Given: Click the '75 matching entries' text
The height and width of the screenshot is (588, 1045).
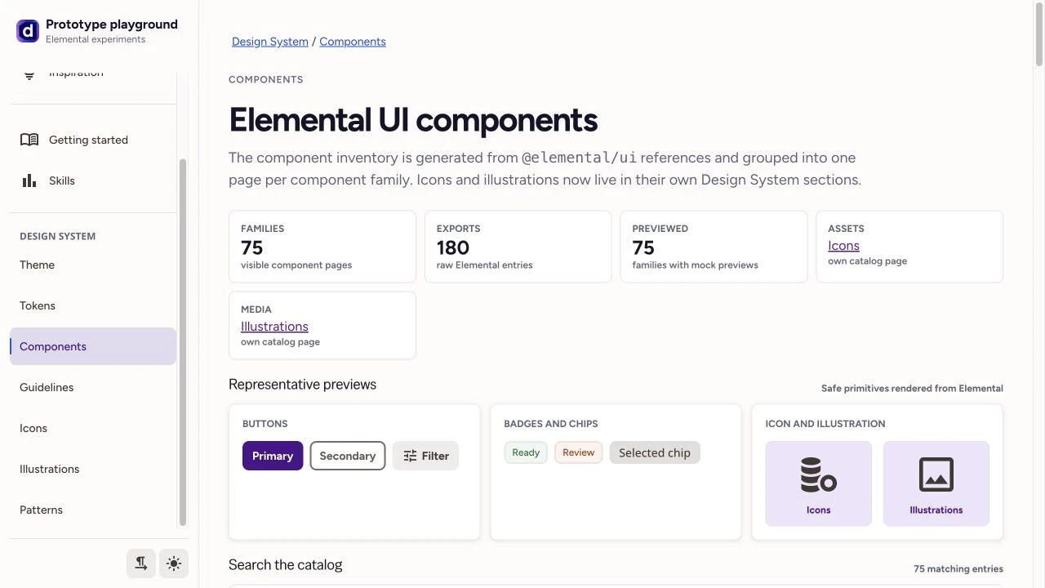Looking at the screenshot, I should [x=958, y=569].
